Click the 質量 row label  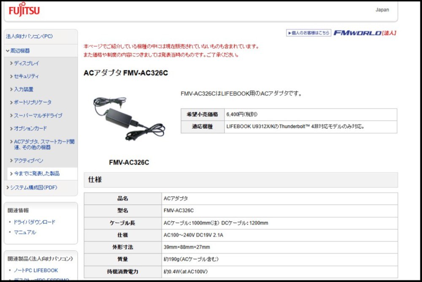click(123, 259)
